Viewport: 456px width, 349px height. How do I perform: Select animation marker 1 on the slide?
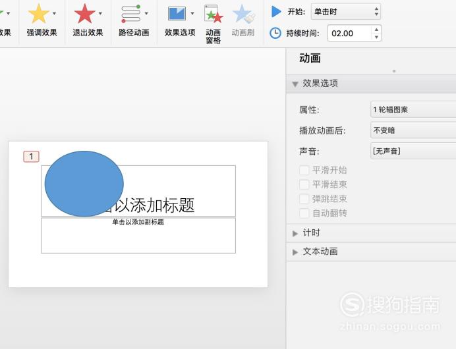pos(31,157)
